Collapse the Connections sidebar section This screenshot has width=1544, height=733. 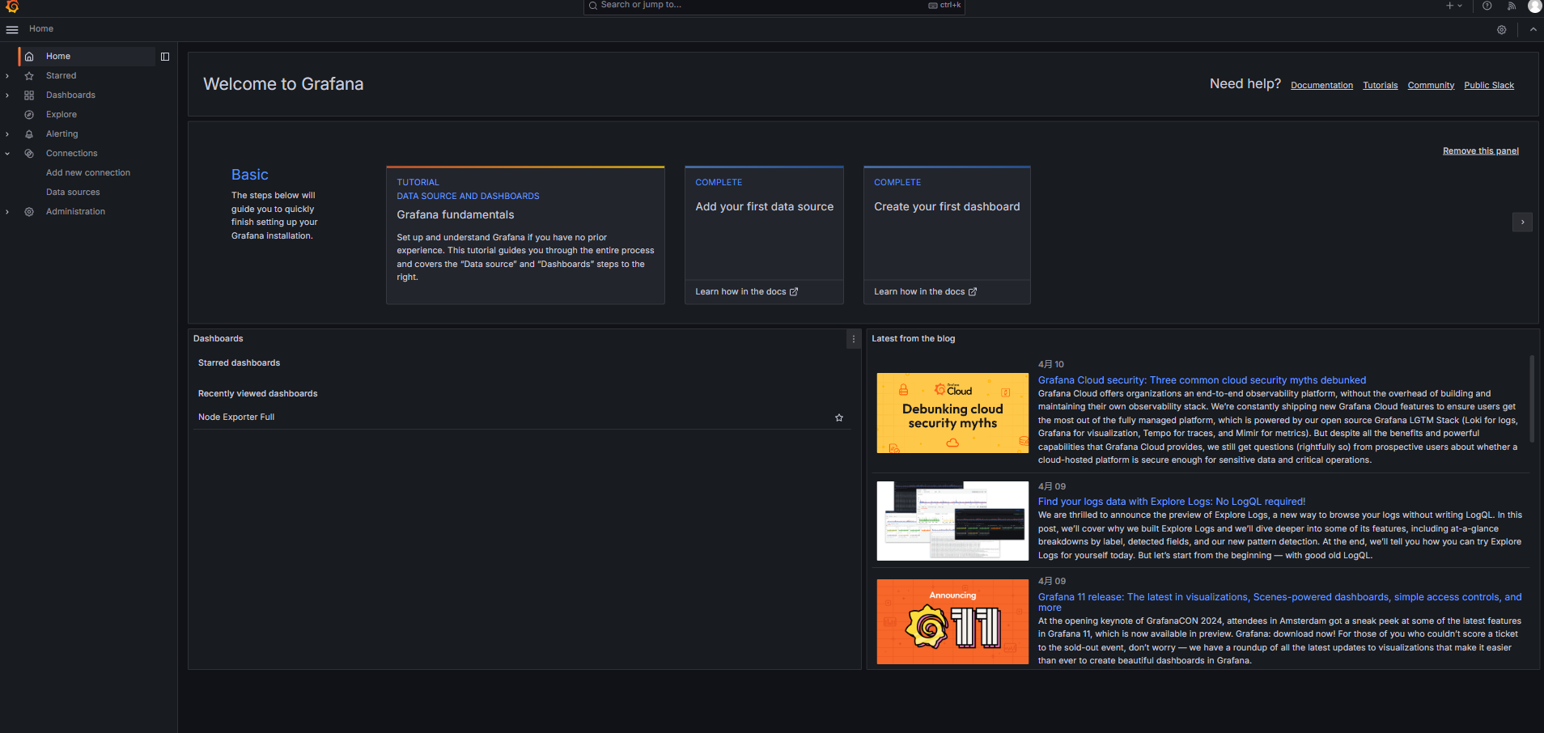7,154
